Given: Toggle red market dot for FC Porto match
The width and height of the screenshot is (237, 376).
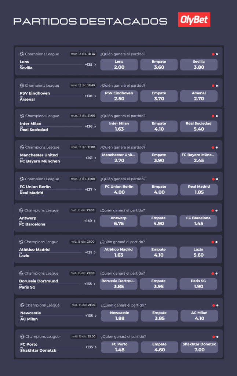Looking at the screenshot, I should point(214,337).
